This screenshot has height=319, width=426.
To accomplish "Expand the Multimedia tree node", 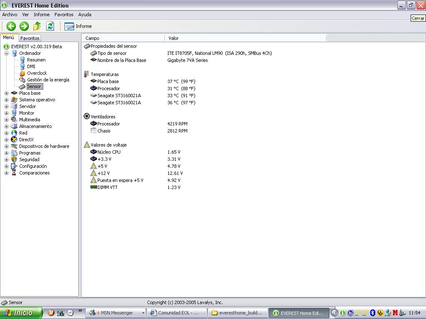I will click(x=6, y=120).
